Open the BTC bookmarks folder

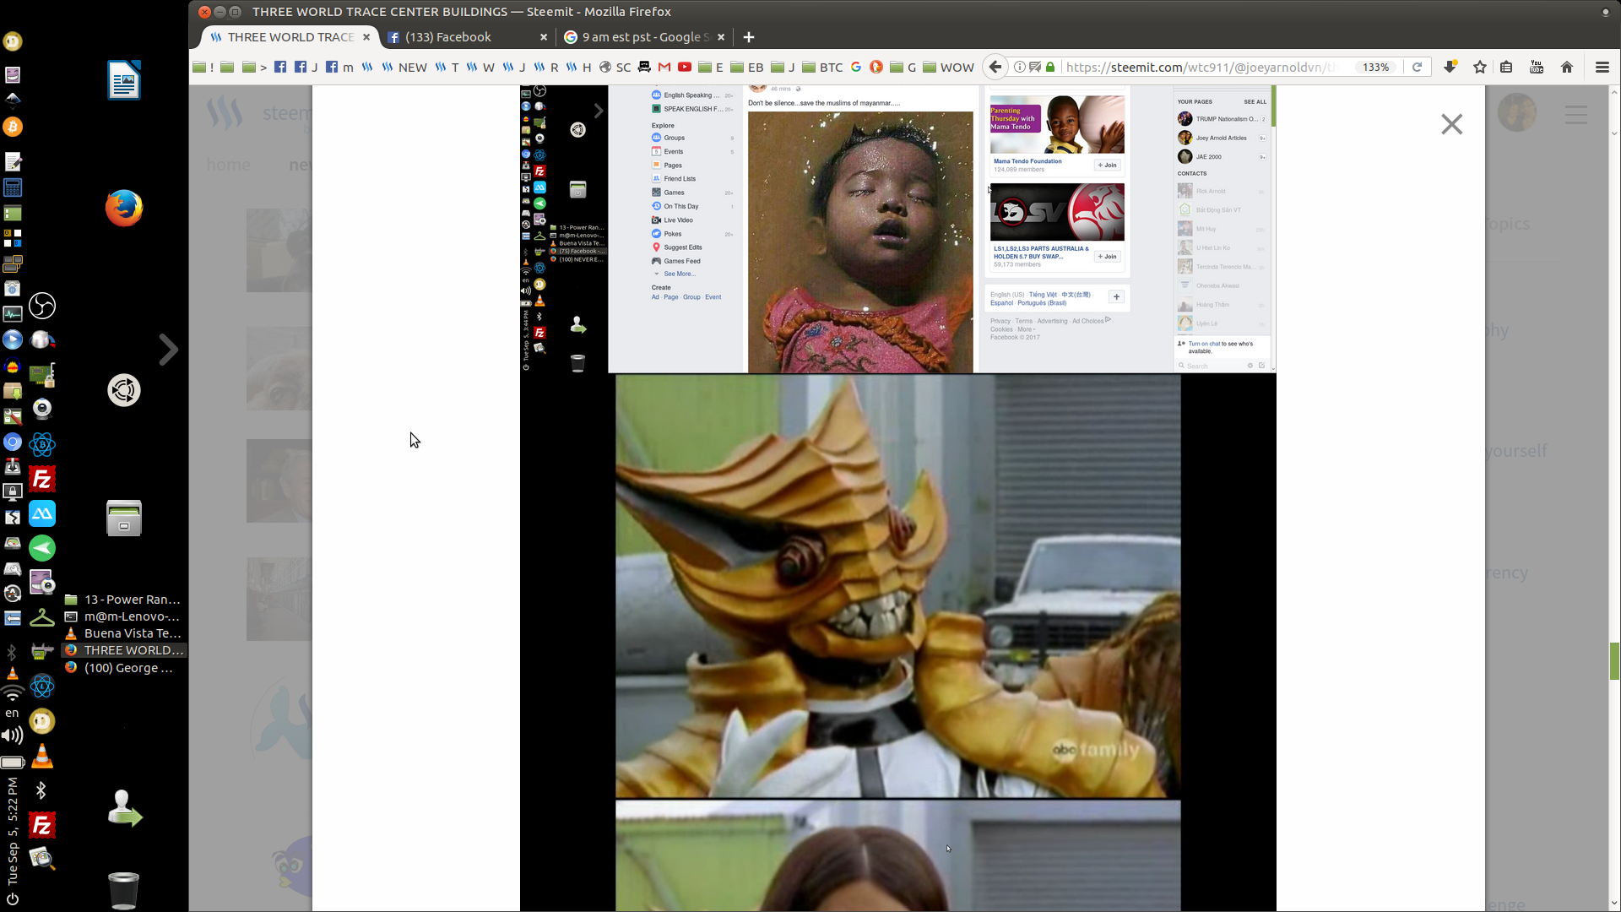[822, 67]
